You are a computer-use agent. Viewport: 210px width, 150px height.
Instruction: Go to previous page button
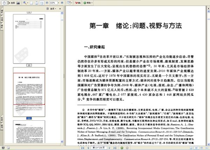tap(88, 148)
